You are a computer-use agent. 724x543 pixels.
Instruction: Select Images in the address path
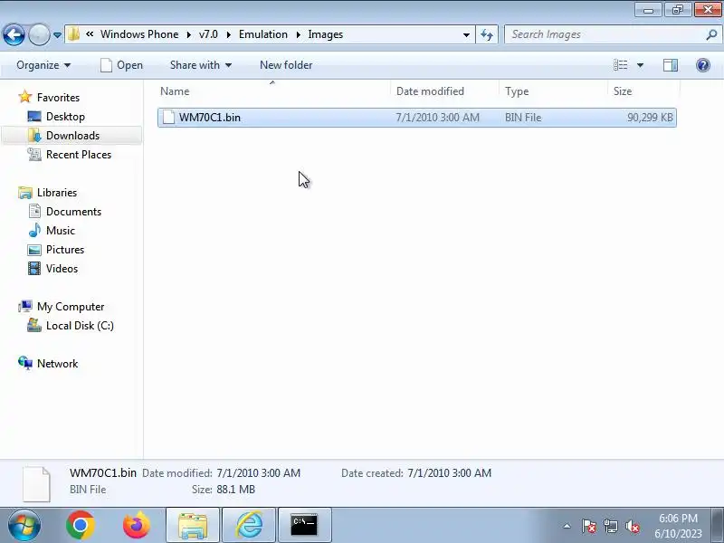(326, 34)
